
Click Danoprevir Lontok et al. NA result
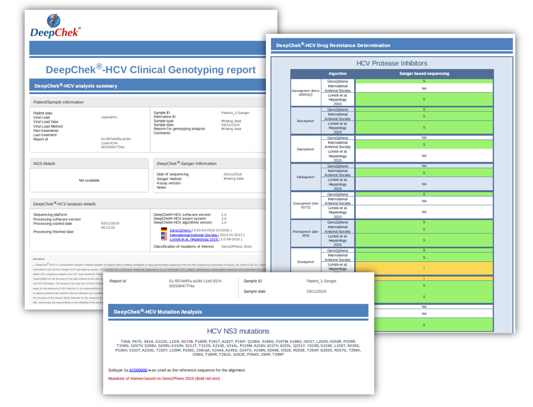424,156
